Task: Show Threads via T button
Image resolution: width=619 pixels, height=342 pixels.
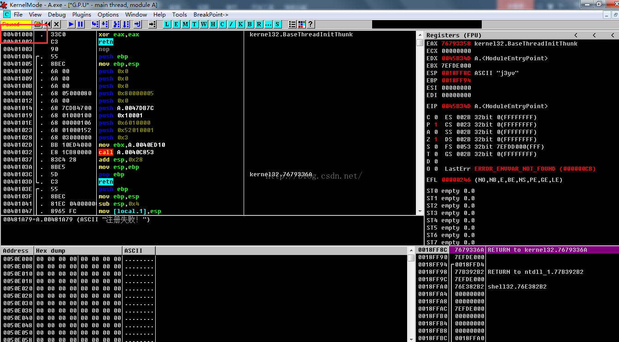Action: click(194, 24)
